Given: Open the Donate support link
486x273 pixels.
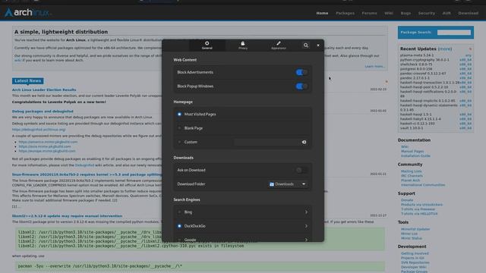Looking at the screenshot, I should pos(407,200).
